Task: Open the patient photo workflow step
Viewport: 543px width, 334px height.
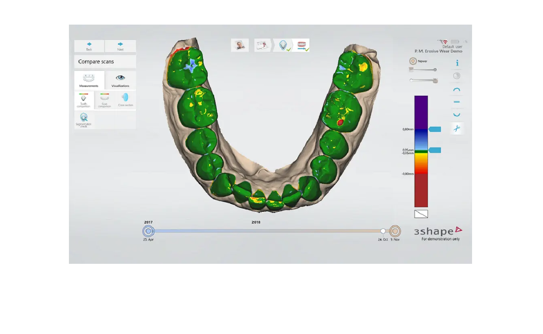Action: [240, 45]
